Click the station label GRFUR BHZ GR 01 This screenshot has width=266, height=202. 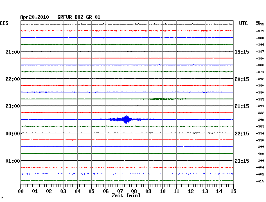[x=79, y=17]
